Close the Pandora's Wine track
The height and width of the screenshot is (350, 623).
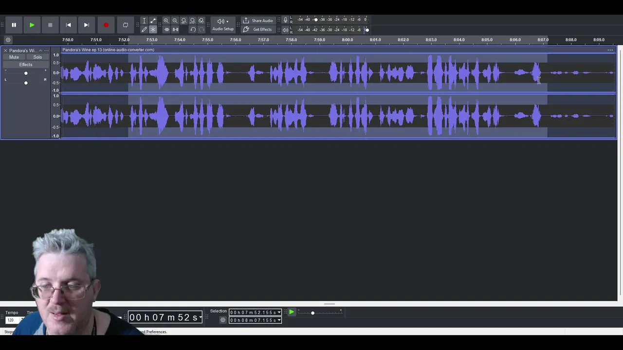point(5,51)
